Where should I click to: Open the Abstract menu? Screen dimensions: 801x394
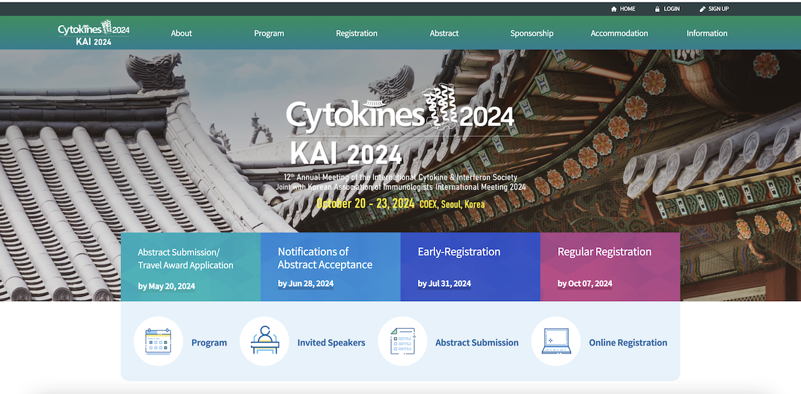444,33
